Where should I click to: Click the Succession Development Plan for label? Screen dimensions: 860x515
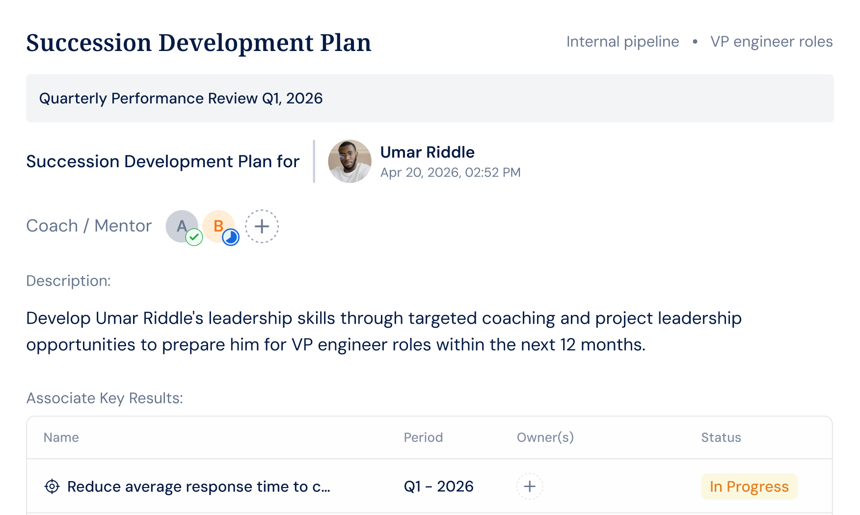pyautogui.click(x=162, y=161)
